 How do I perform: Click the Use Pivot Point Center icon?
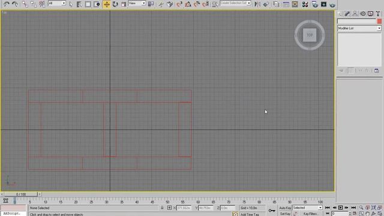pyautogui.click(x=151, y=4)
